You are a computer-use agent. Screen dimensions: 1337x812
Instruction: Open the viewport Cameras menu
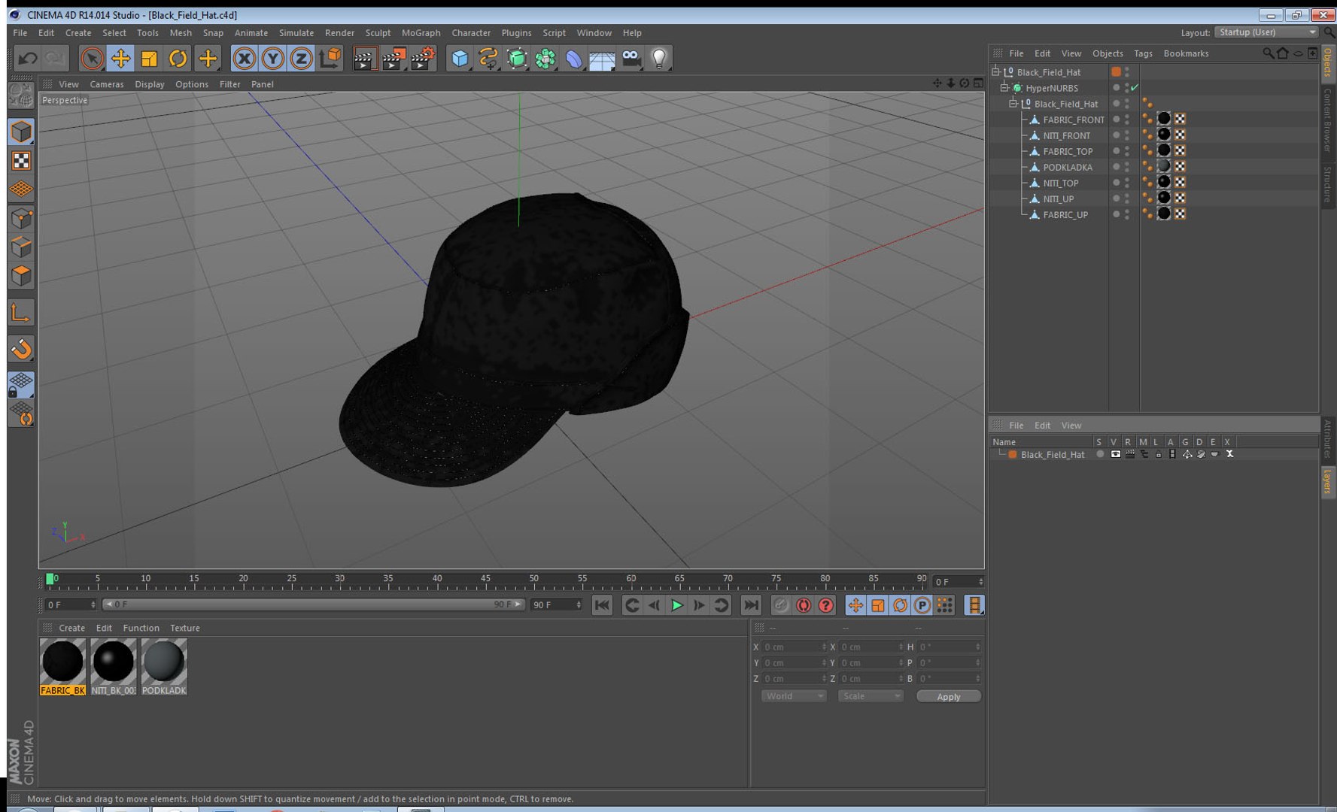tap(107, 84)
